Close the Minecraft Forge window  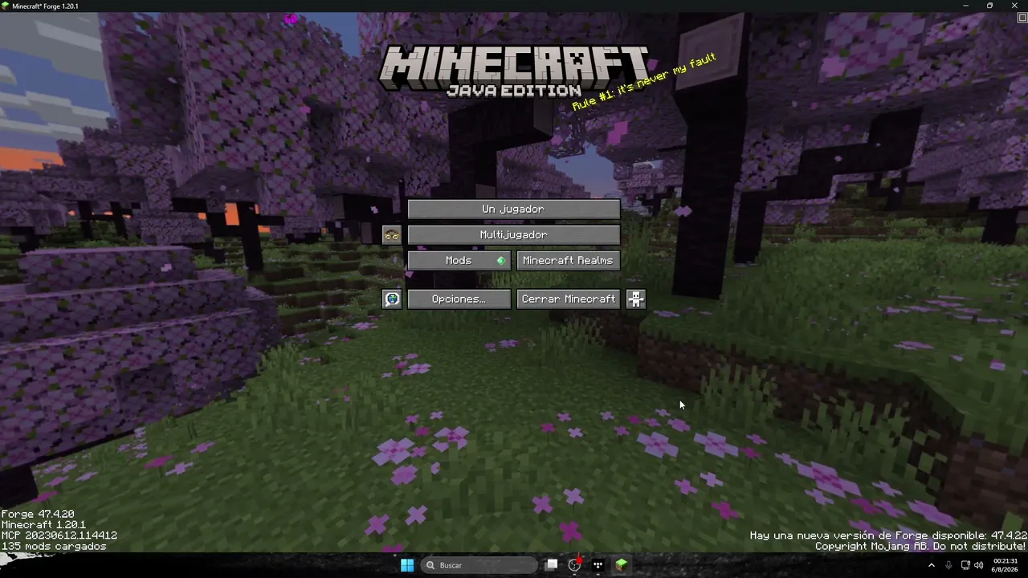point(1014,6)
